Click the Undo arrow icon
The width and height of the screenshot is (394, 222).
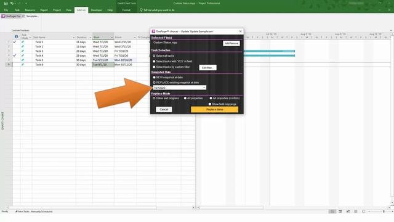[x=12, y=3]
